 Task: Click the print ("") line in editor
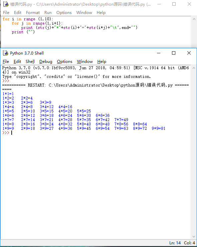pyautogui.click(x=23, y=32)
